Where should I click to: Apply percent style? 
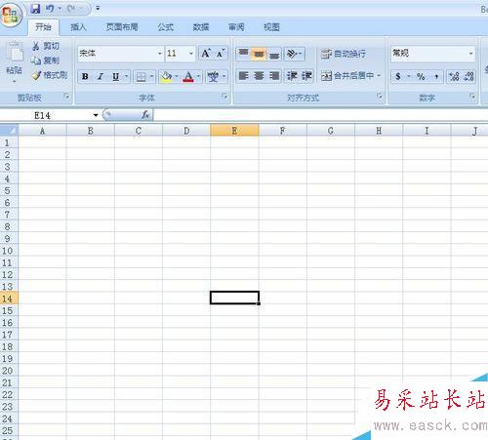click(421, 77)
